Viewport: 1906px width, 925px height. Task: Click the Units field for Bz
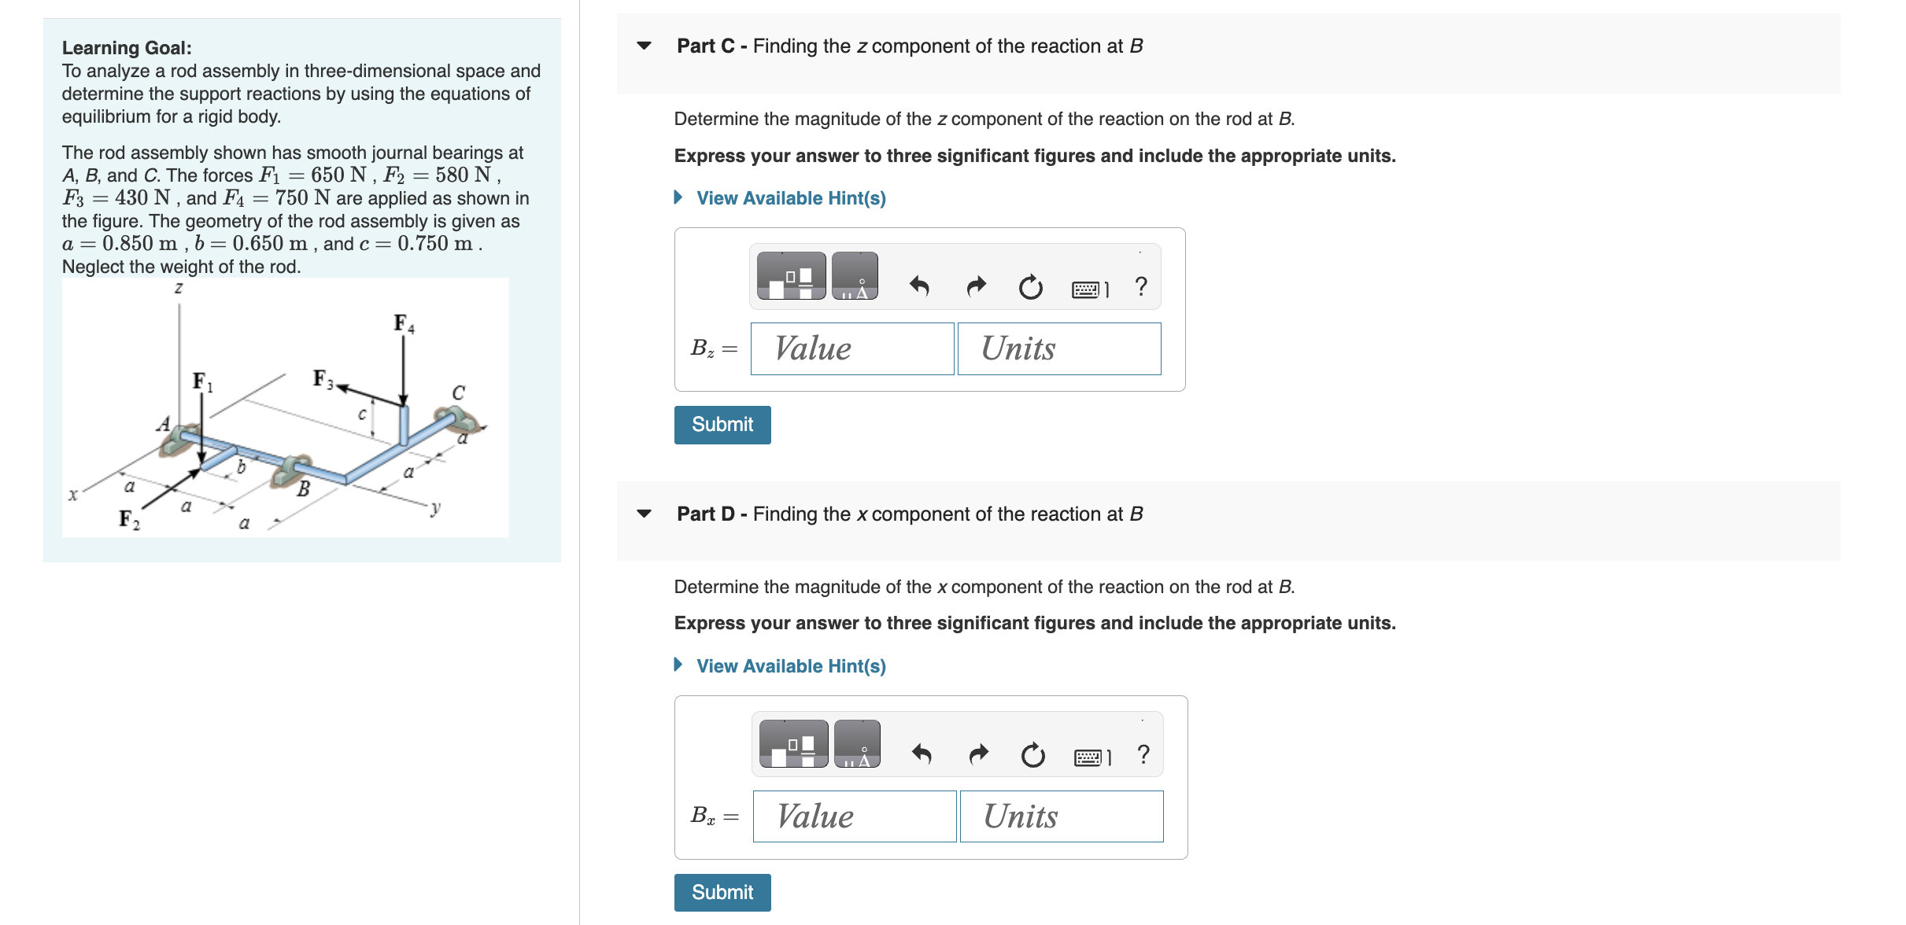[x=1058, y=348]
